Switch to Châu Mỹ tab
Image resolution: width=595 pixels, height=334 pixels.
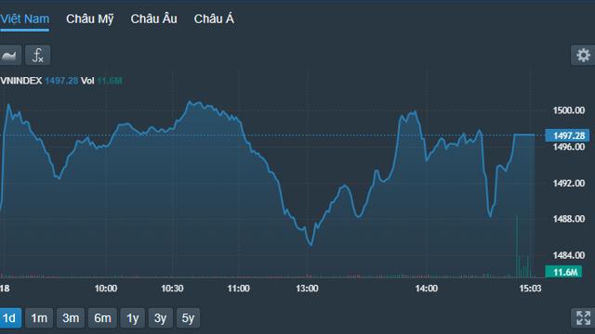pyautogui.click(x=90, y=19)
